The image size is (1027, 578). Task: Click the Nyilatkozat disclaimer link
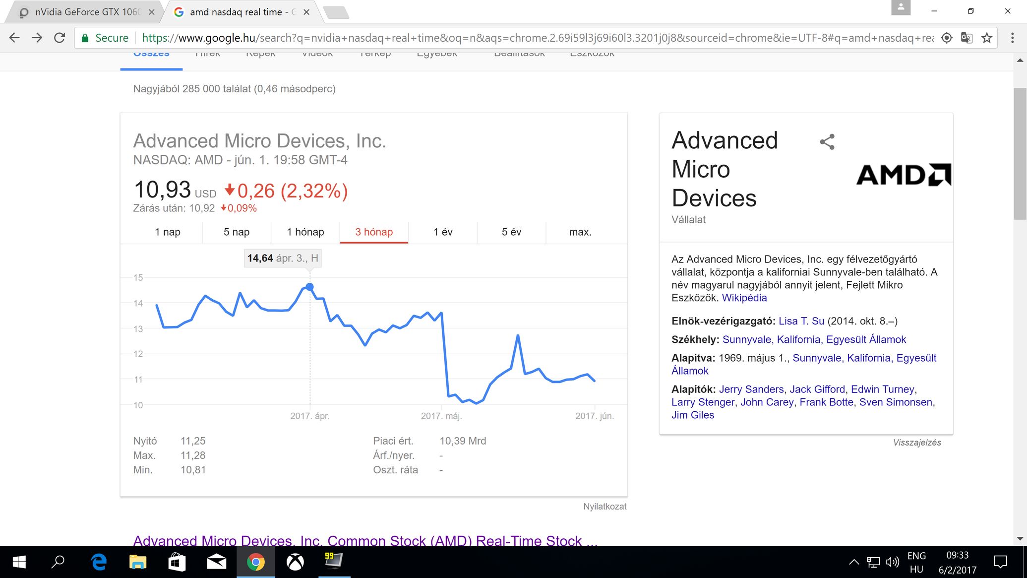(x=604, y=507)
